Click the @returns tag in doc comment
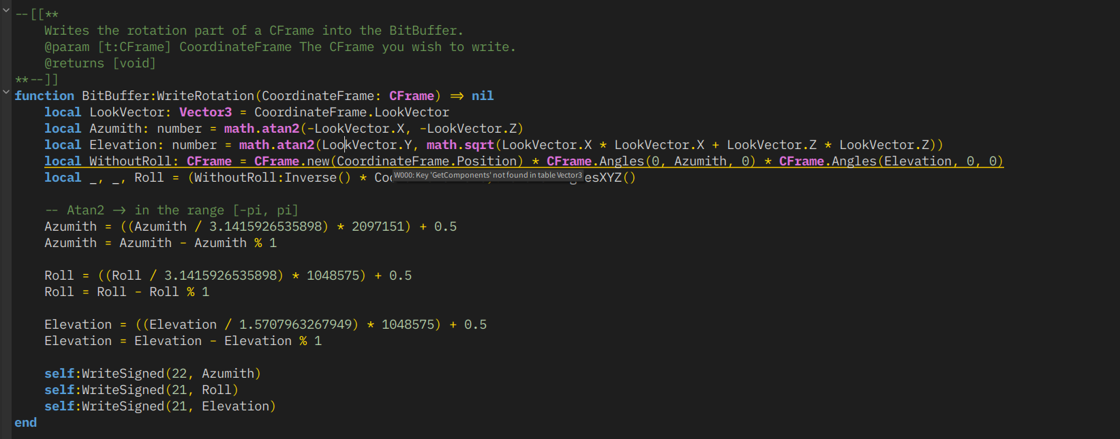Viewport: 1120px width, 439px height. [74, 63]
